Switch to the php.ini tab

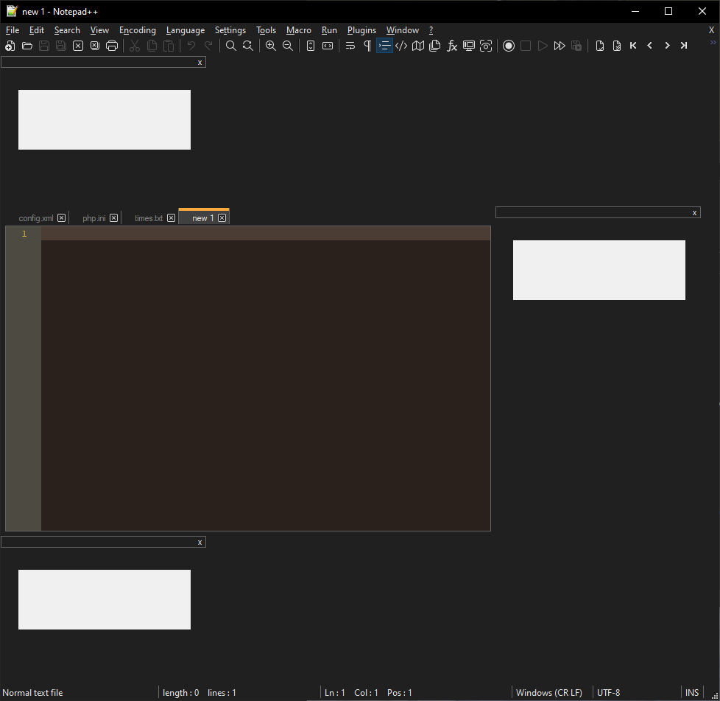tap(94, 218)
